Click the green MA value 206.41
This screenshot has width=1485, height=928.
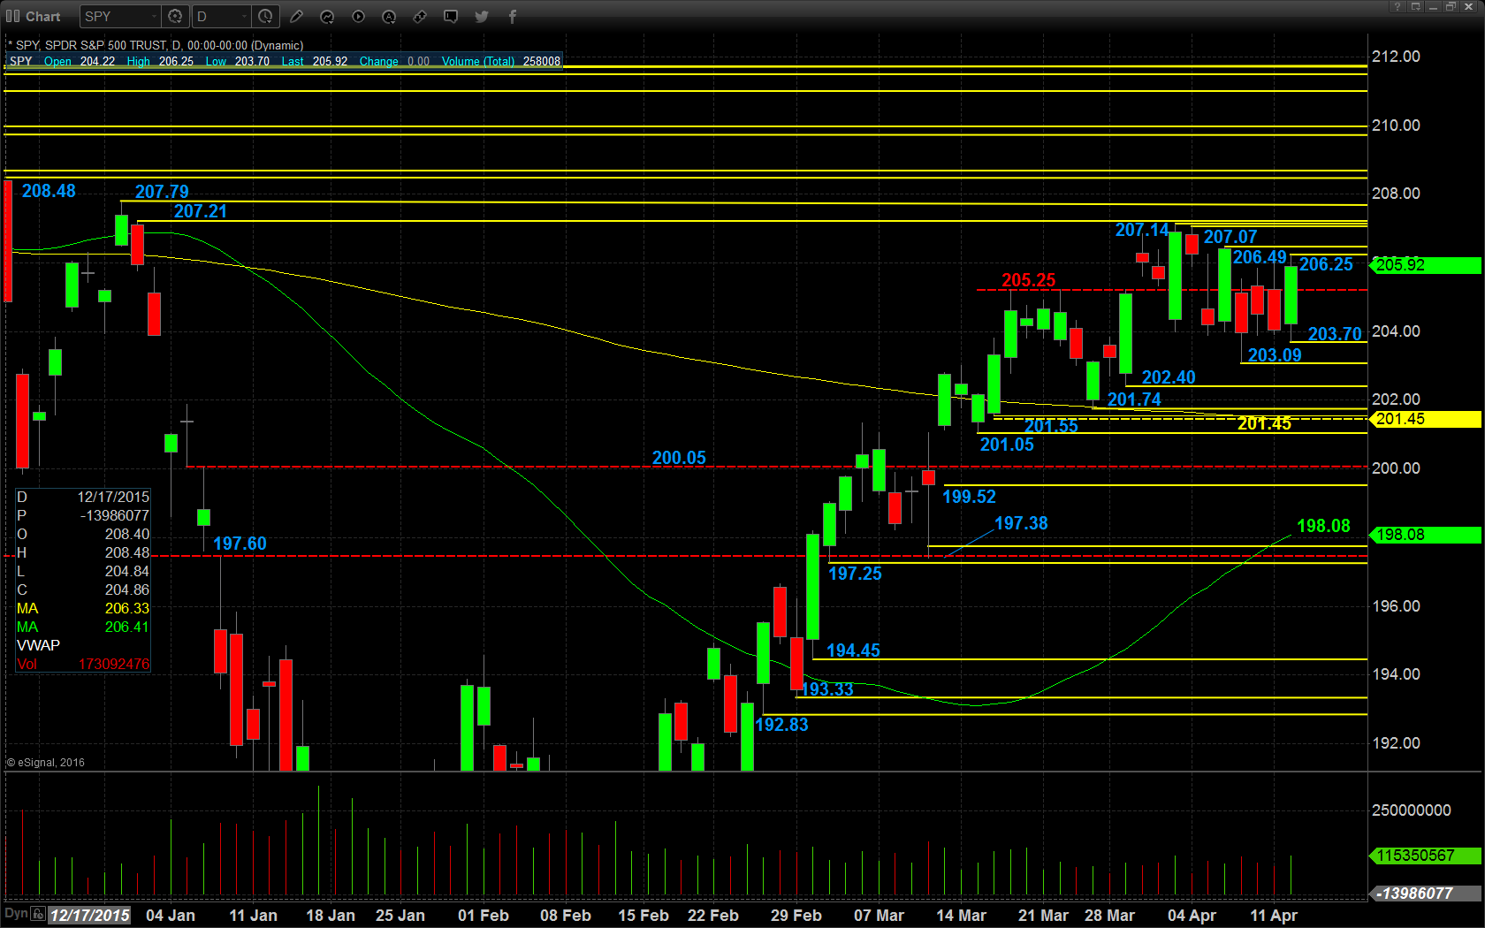pyautogui.click(x=127, y=627)
